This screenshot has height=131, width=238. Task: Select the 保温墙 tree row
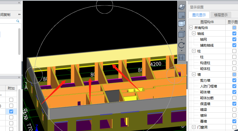[205, 104]
